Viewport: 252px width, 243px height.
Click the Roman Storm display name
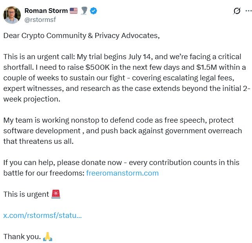tap(46, 11)
